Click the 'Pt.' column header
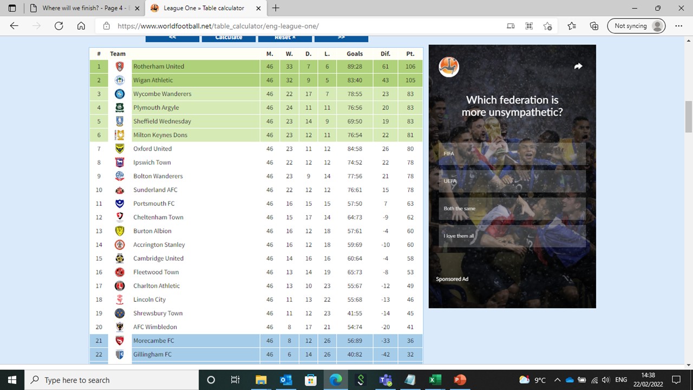 410,54
